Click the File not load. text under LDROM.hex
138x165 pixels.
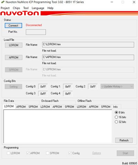(x=49, y=51)
